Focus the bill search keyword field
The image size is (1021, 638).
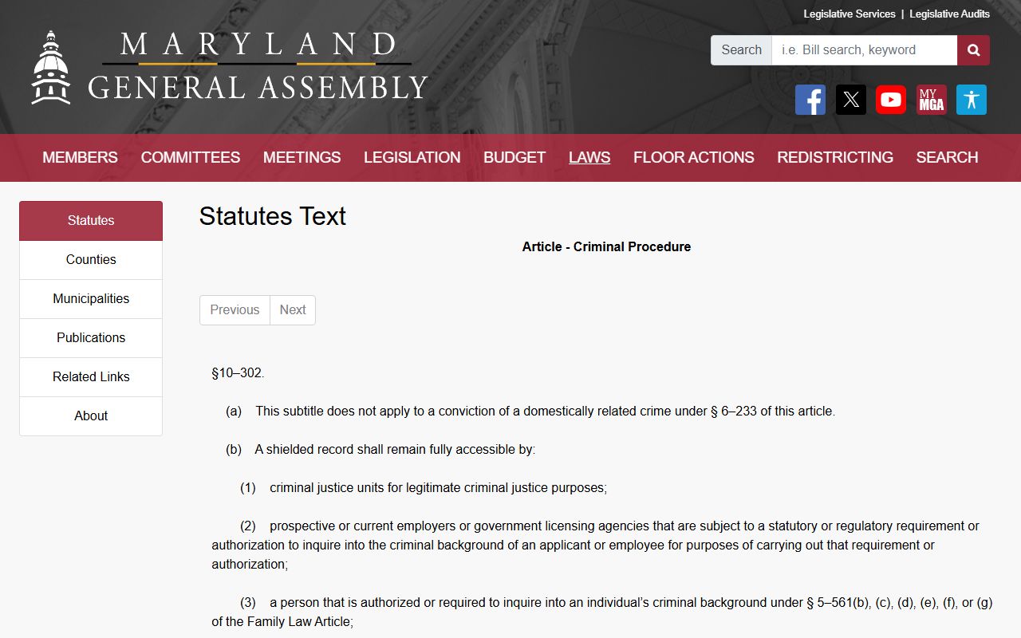click(864, 50)
